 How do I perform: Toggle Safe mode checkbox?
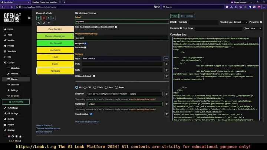pos(116,27)
